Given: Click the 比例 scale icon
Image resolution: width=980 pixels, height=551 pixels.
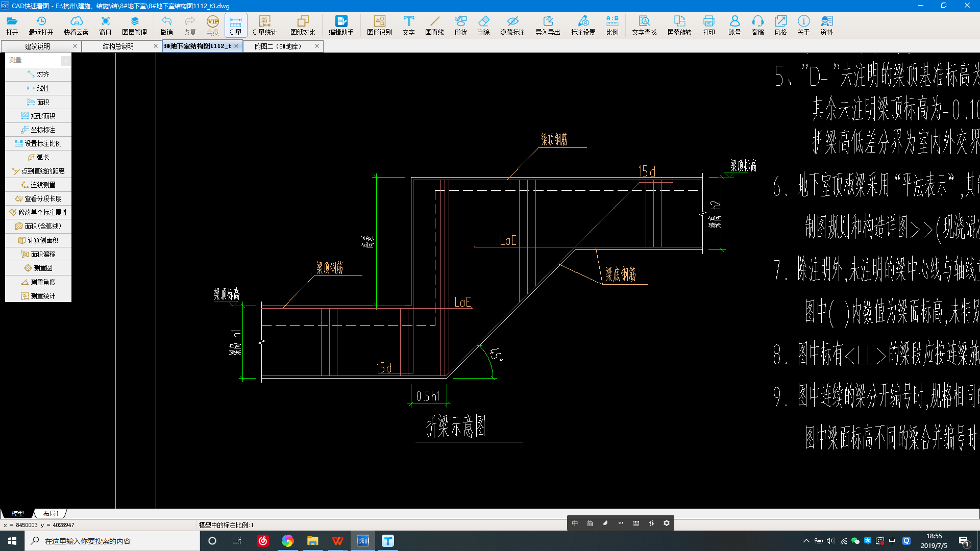Looking at the screenshot, I should click(612, 26).
